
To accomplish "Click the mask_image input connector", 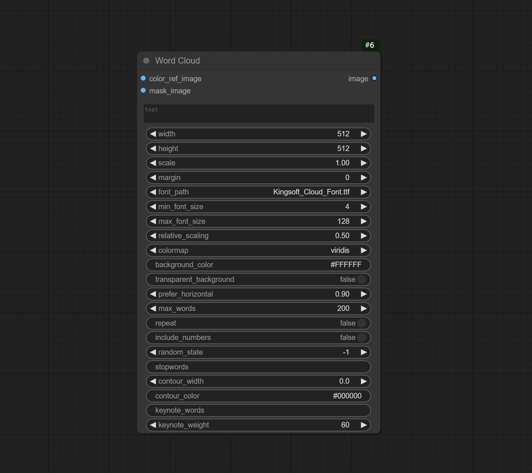I will 143,90.
